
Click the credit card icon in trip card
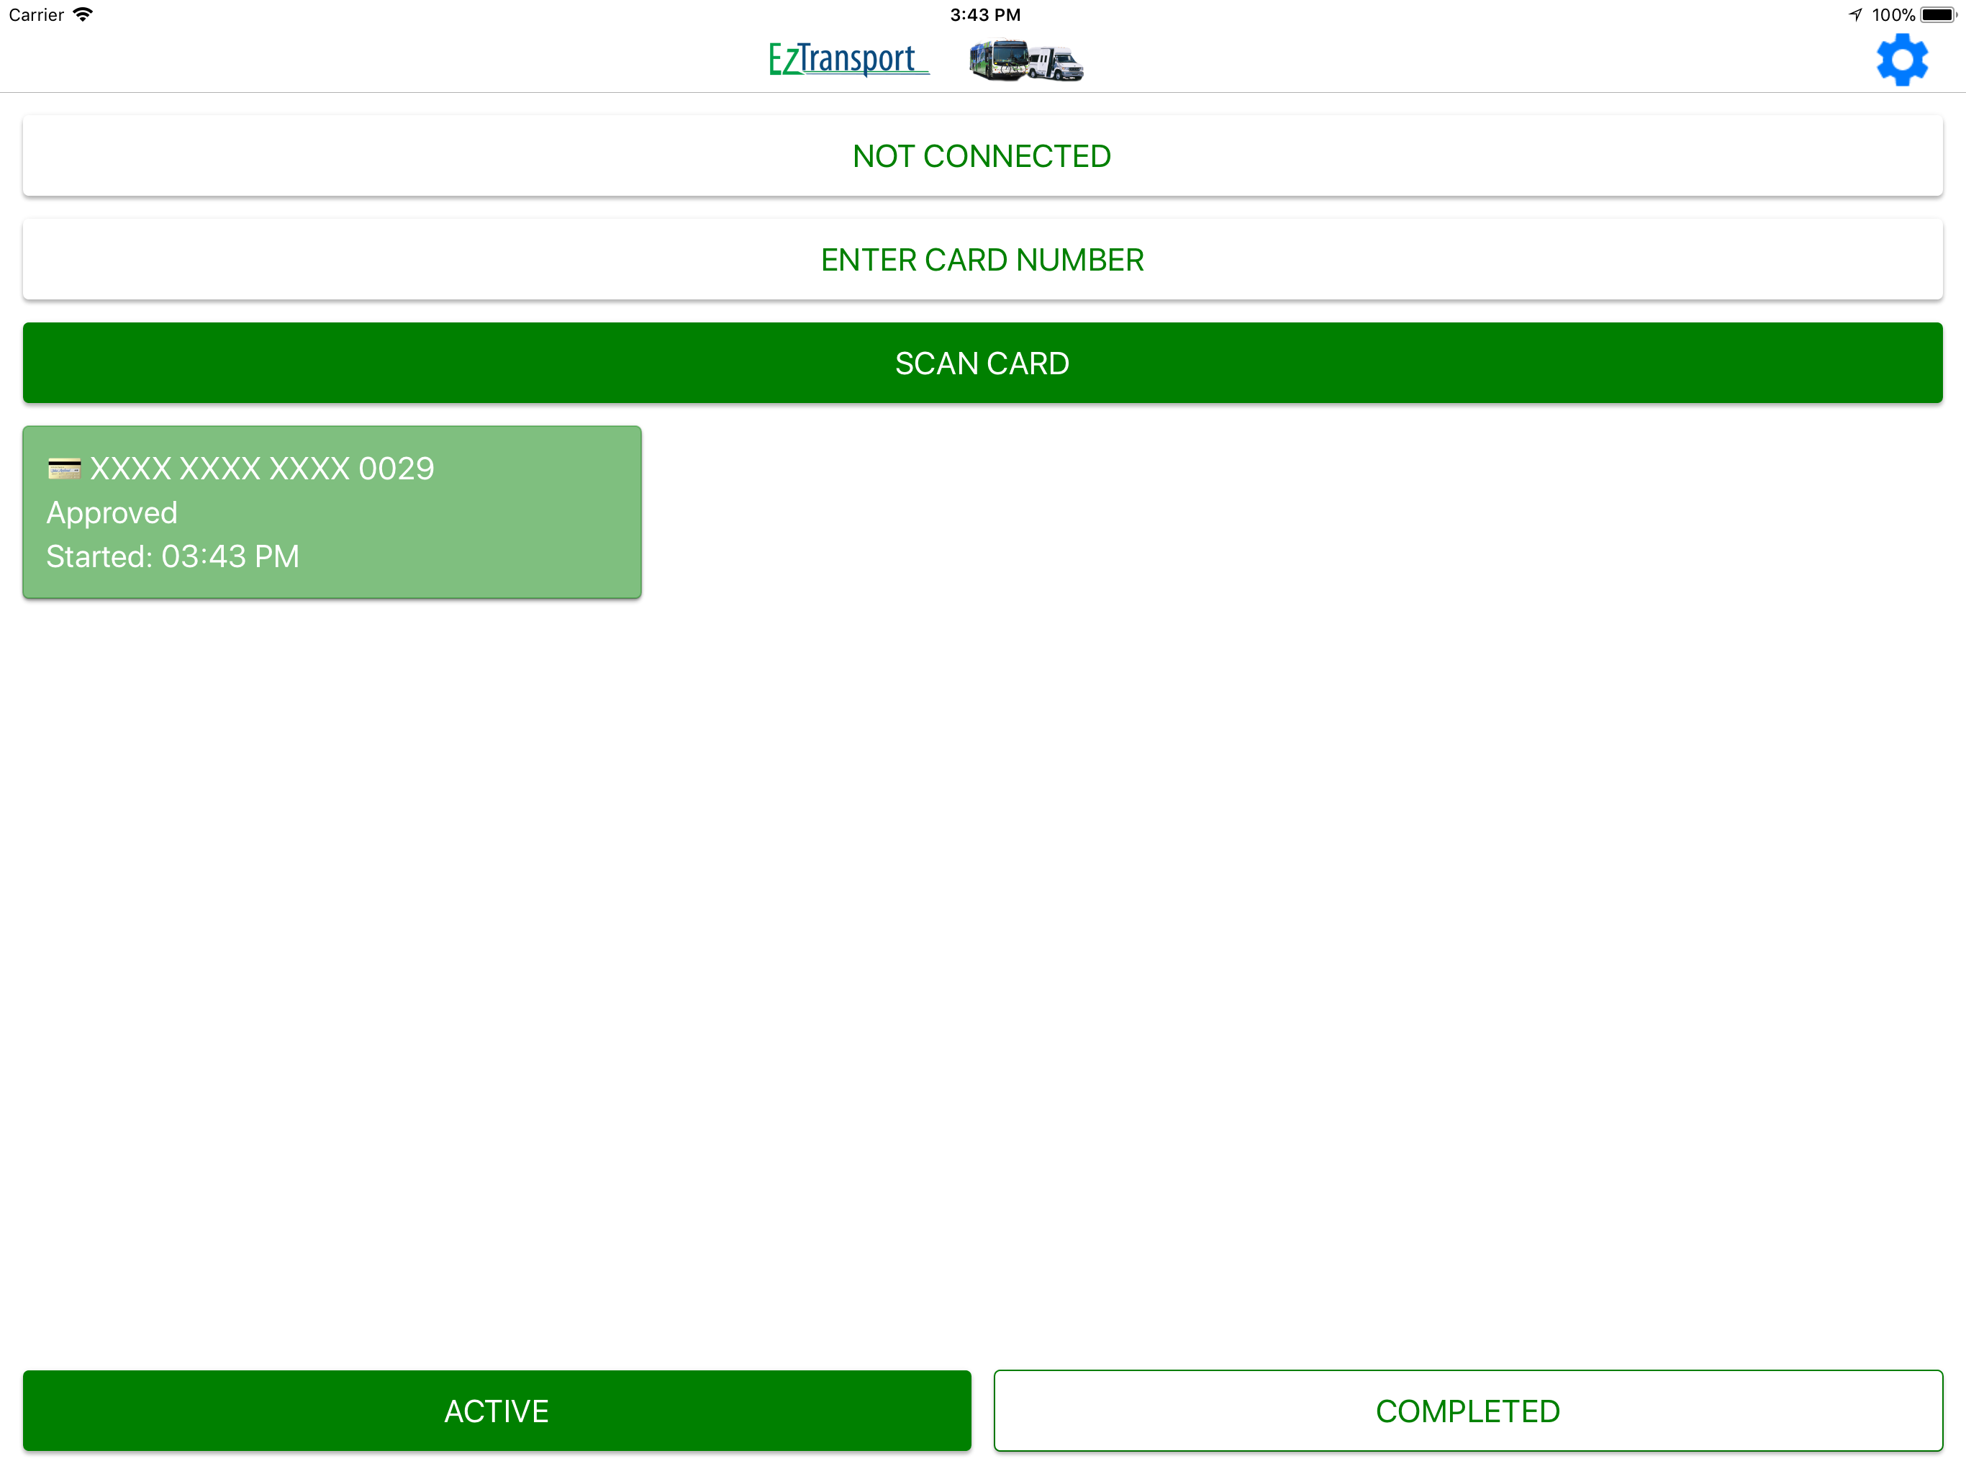click(x=64, y=469)
